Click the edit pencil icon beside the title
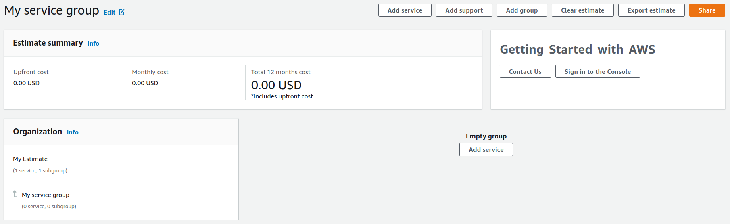This screenshot has width=730, height=224. [122, 13]
